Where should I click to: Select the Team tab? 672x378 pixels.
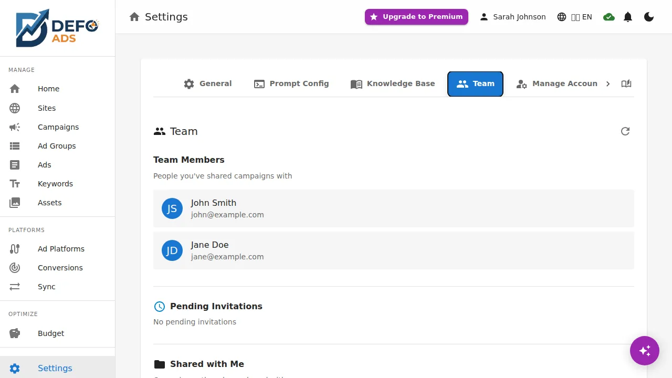click(475, 84)
